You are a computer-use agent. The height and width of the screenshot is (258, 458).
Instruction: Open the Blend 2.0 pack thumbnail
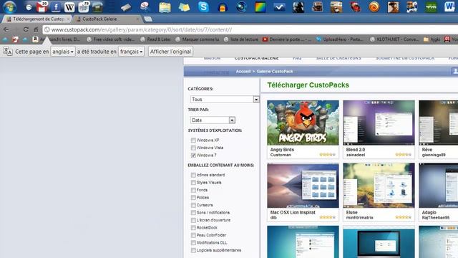coord(379,123)
